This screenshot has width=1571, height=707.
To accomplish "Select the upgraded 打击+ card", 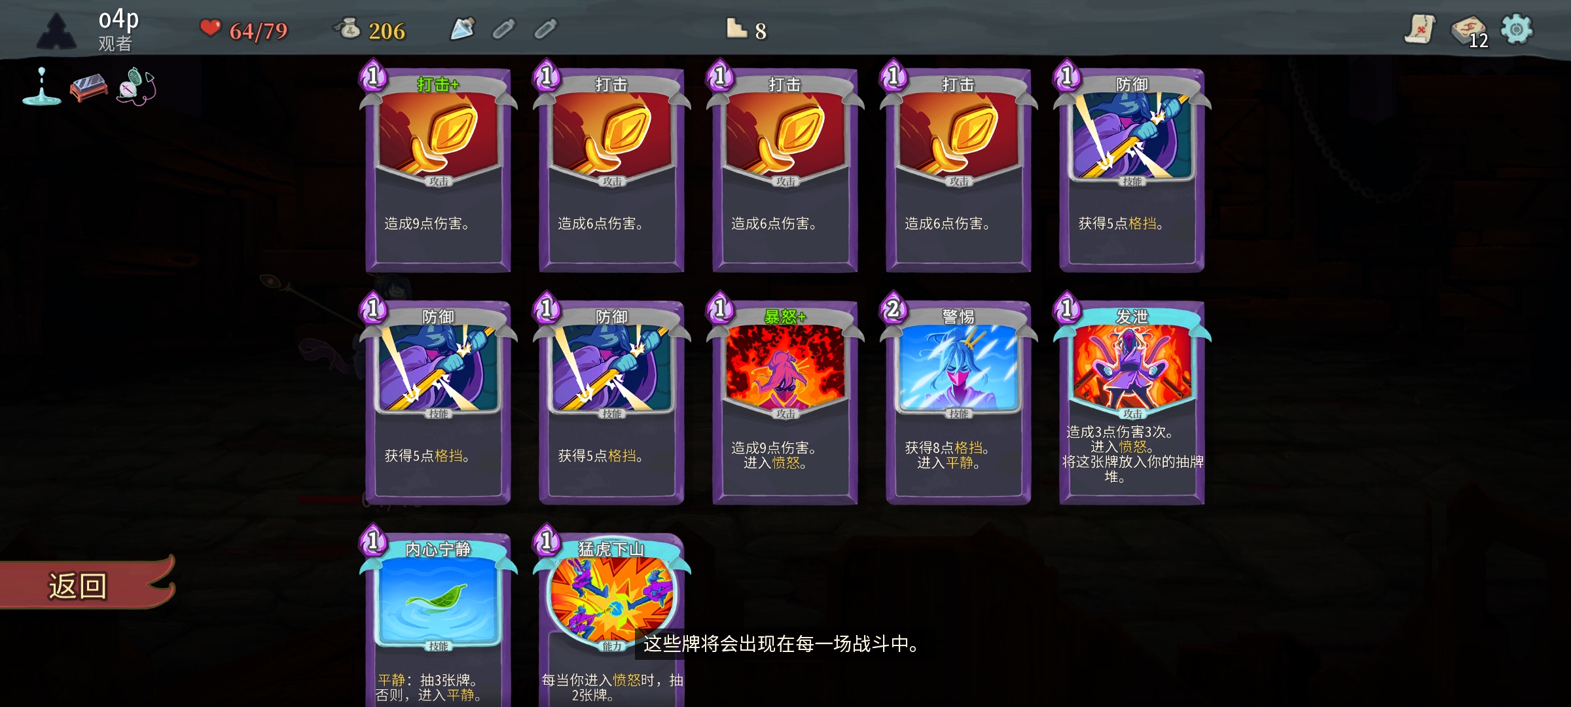I will click(x=437, y=167).
